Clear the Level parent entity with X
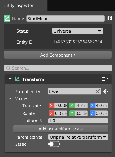The image size is (115, 157). pyautogui.click(x=98, y=91)
